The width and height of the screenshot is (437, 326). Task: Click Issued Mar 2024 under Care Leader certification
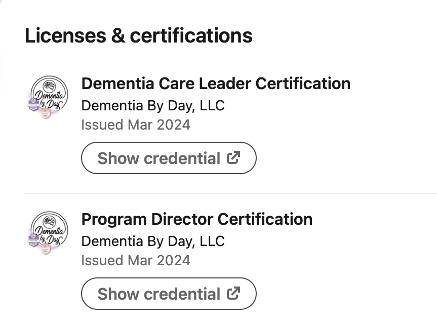click(136, 125)
